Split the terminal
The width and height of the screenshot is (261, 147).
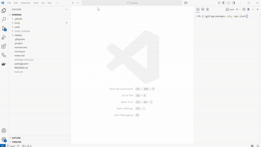coord(244,9)
